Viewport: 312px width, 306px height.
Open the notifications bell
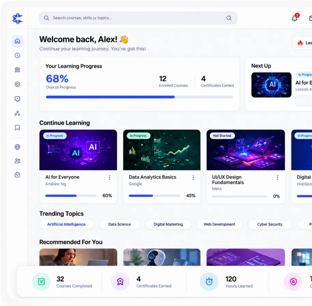point(295,18)
